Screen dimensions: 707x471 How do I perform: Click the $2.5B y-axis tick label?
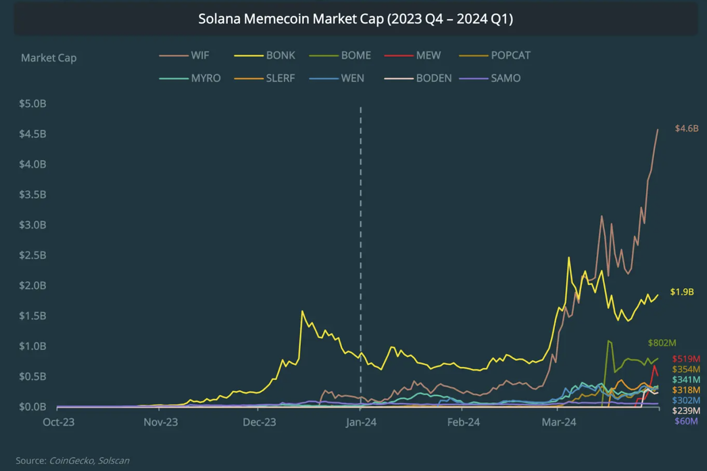coord(32,255)
